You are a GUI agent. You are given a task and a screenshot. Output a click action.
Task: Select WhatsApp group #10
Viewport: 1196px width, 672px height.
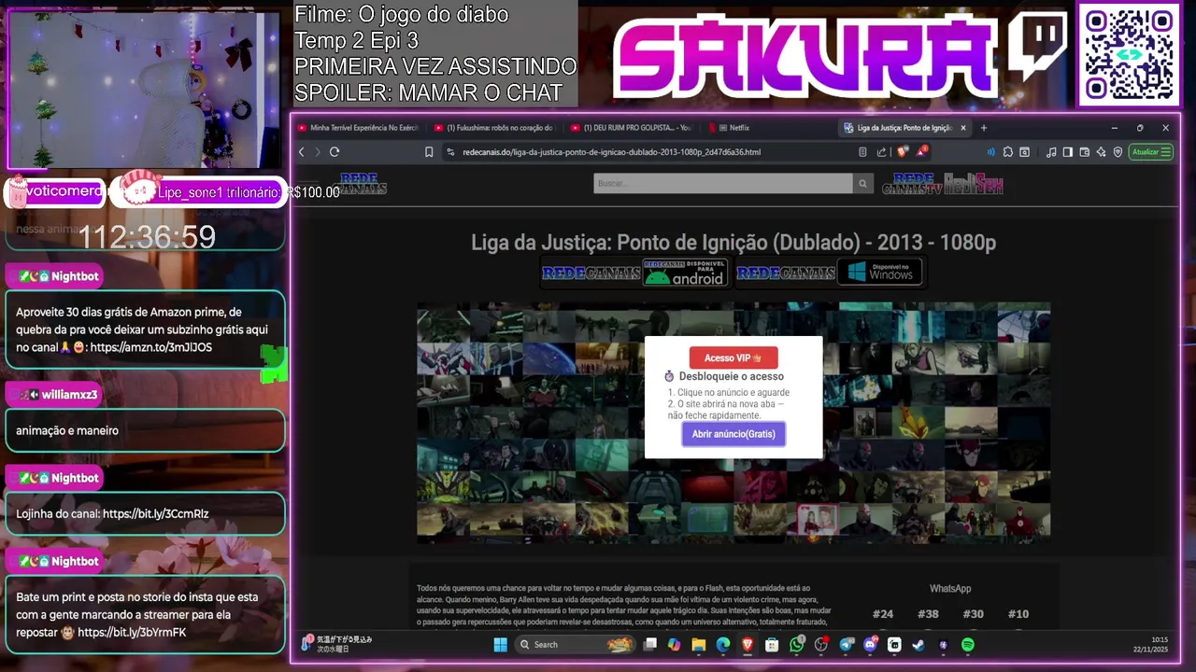[1018, 614]
